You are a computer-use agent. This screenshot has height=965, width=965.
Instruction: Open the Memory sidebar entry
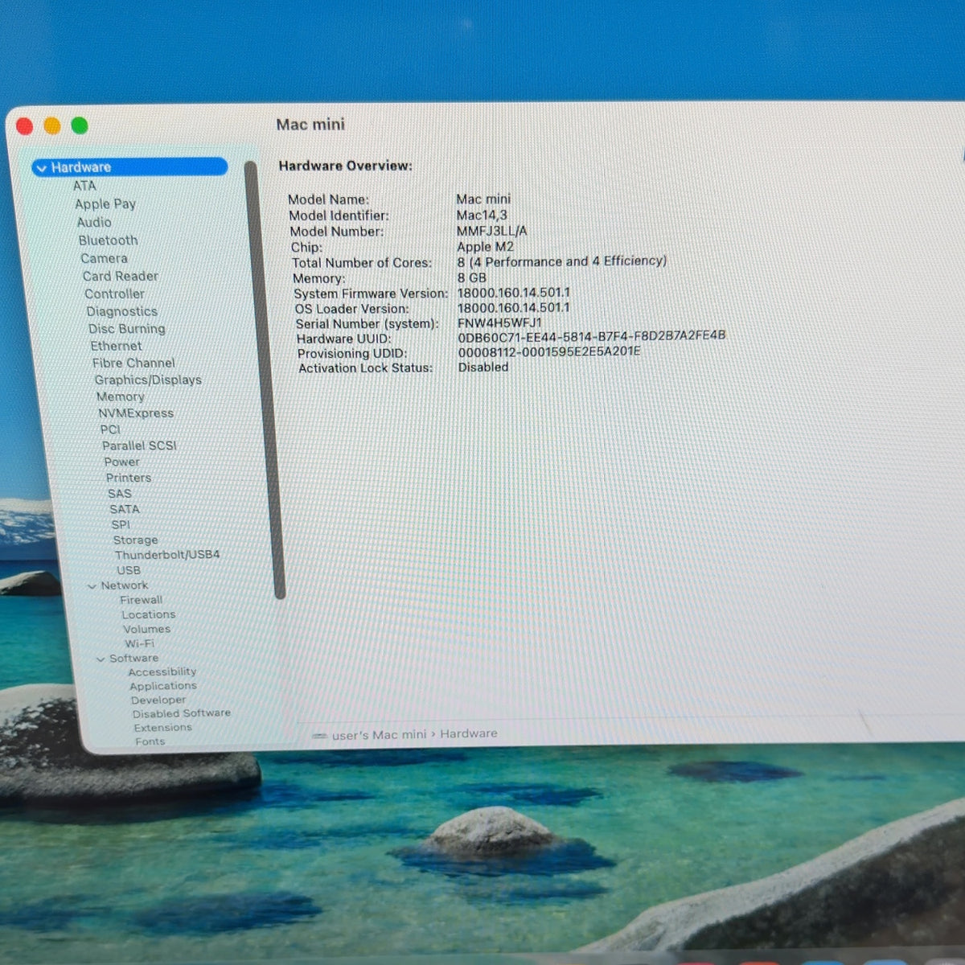click(120, 396)
